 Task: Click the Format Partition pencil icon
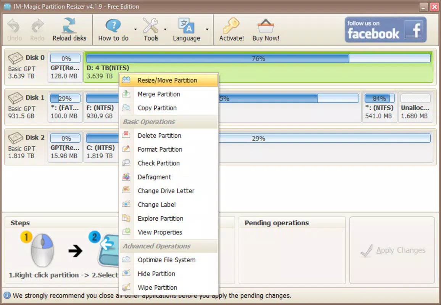point(126,149)
